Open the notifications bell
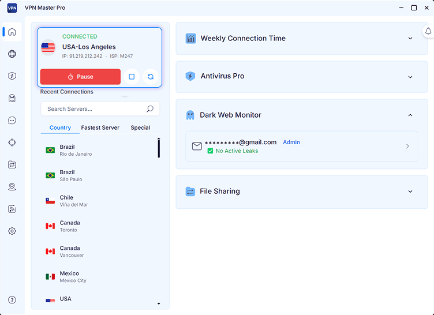 [428, 31]
